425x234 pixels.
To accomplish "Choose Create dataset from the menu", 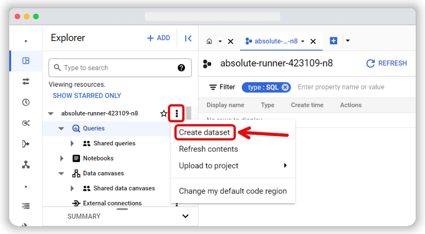I will (204, 132).
